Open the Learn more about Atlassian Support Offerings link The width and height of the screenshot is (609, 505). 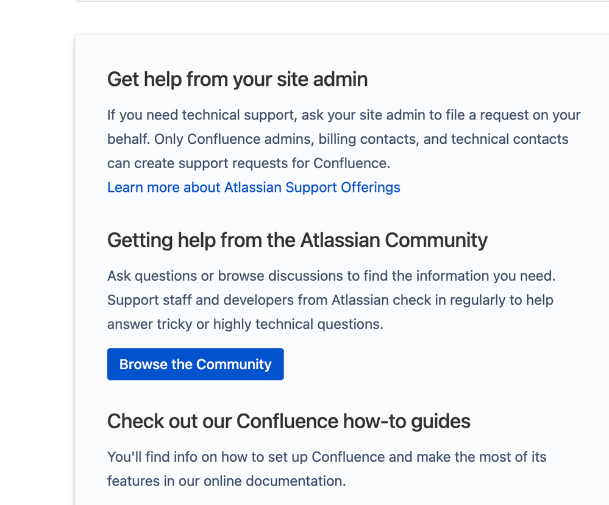(254, 188)
